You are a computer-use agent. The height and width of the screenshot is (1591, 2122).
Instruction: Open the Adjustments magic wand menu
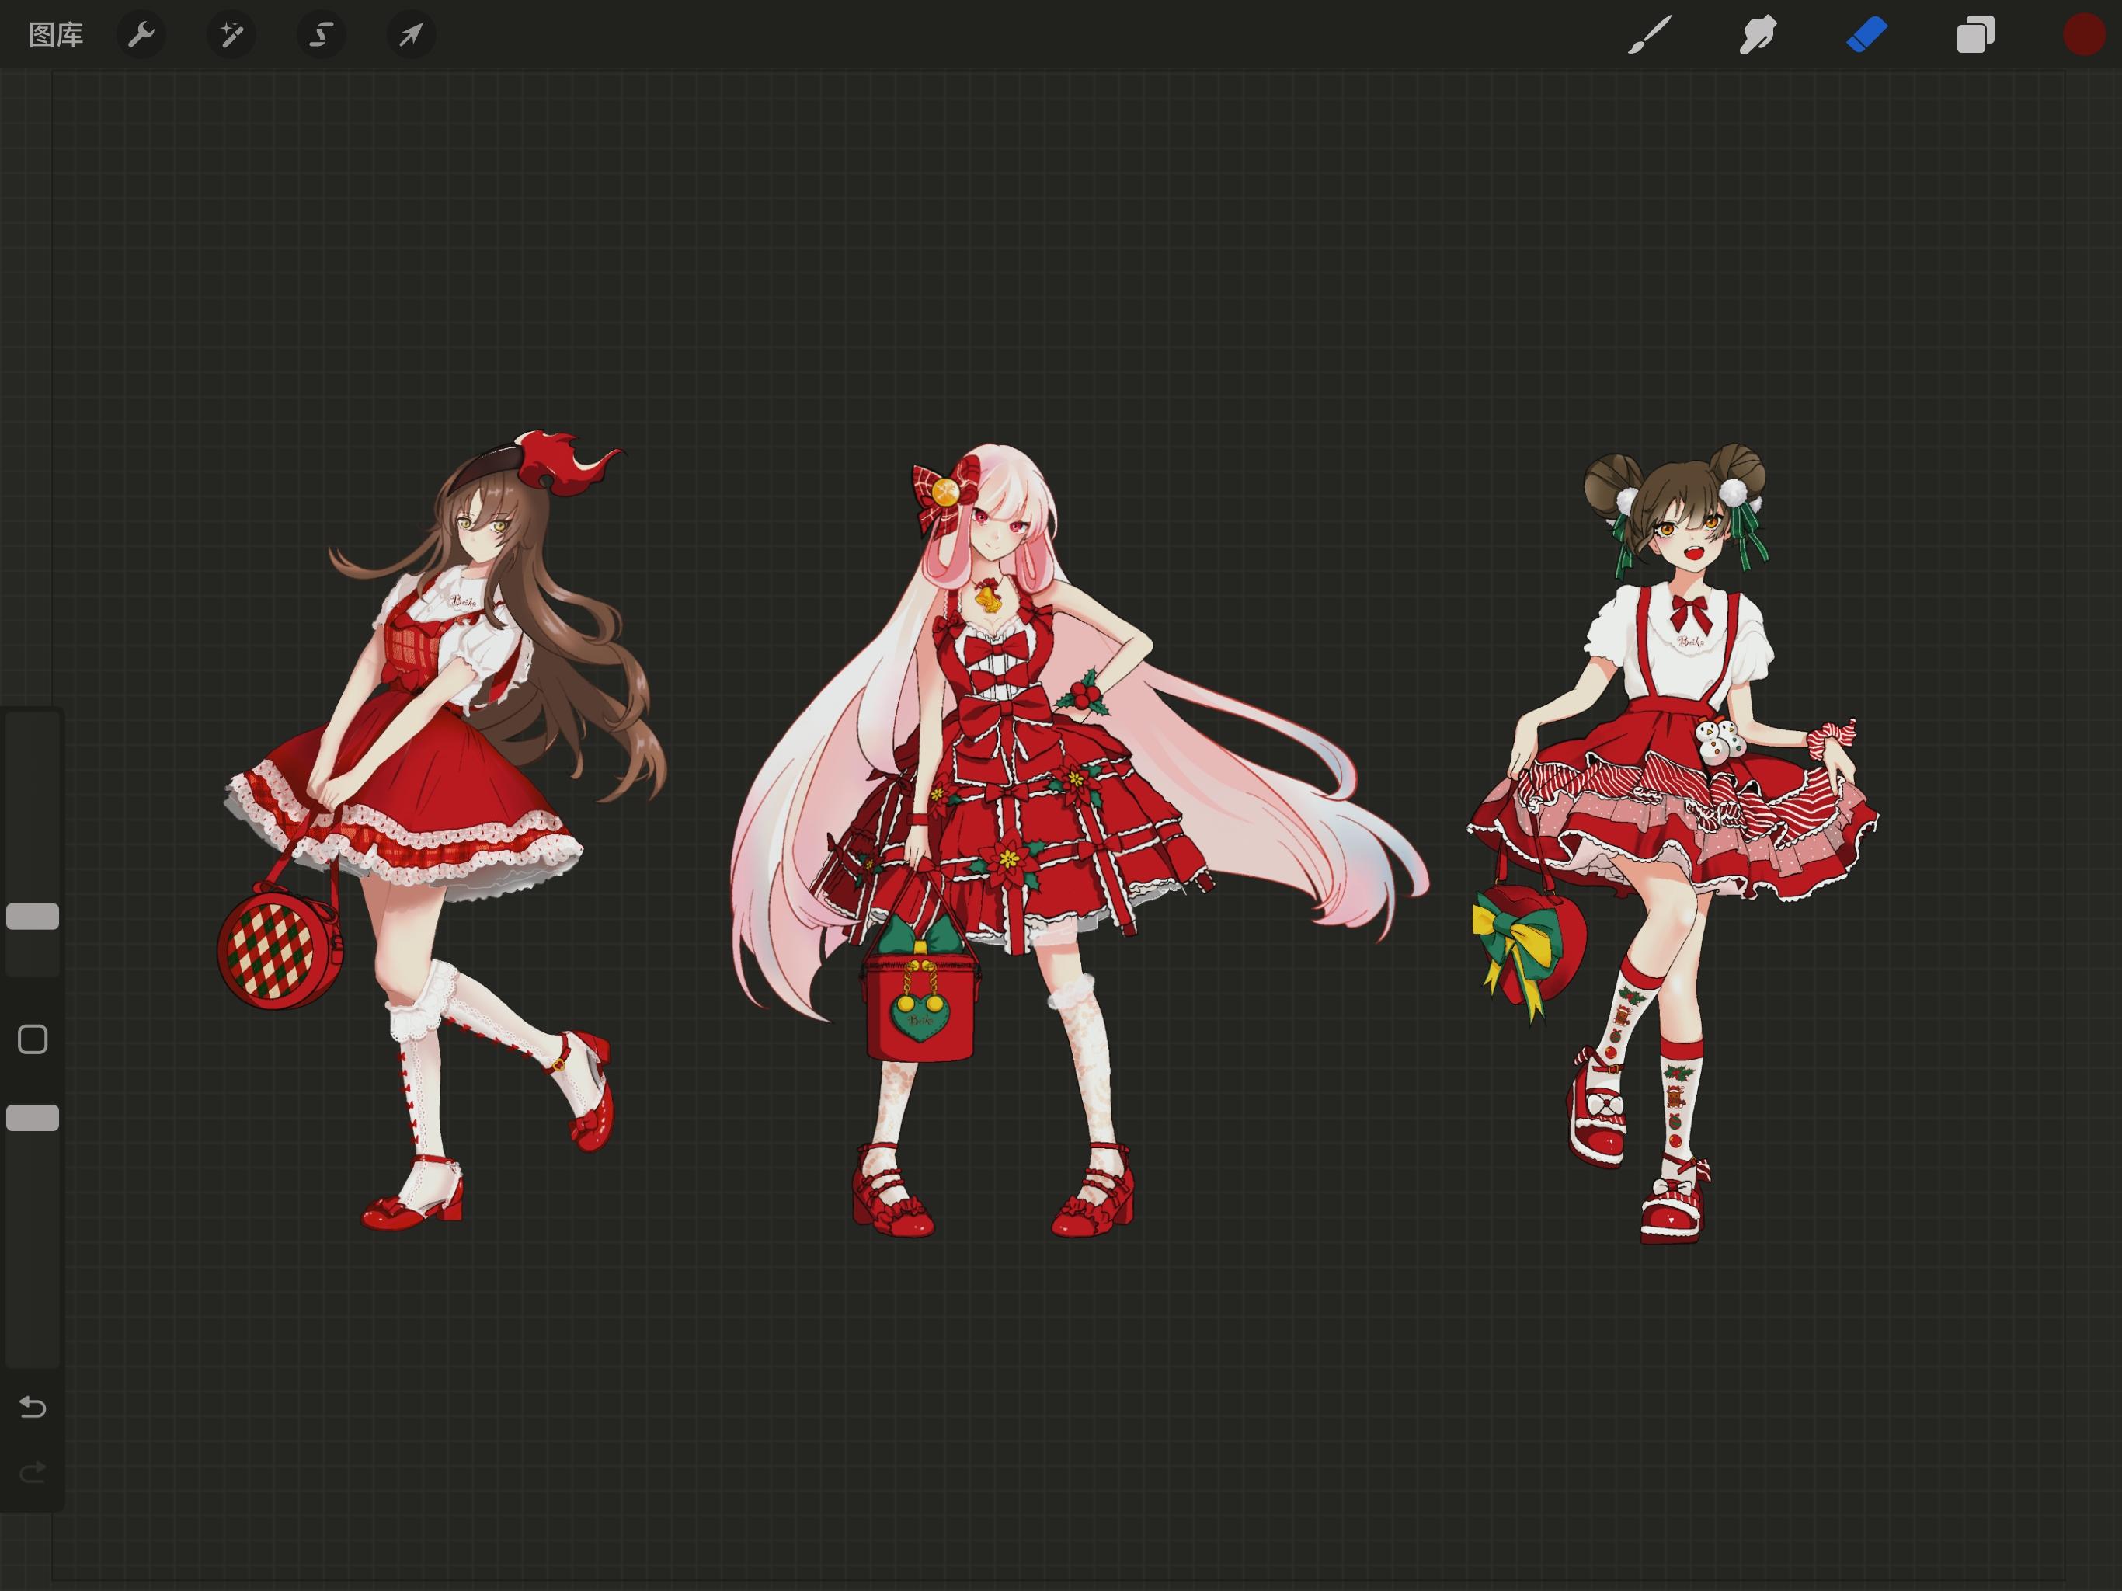click(x=231, y=36)
